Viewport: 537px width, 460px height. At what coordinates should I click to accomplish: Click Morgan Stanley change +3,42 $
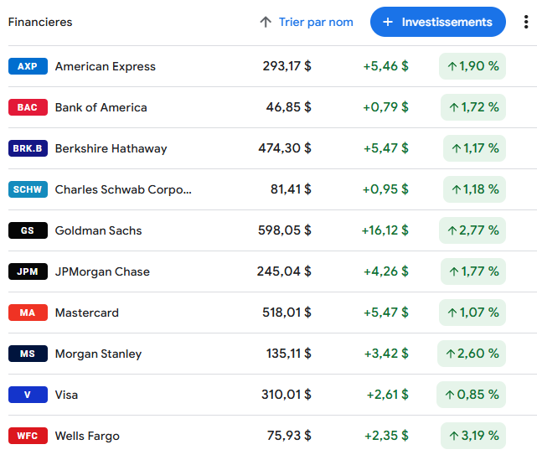[x=386, y=354]
